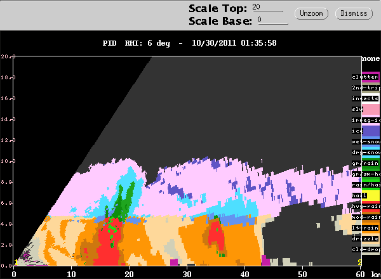Click the magenta clutter color swatch
The width and height of the screenshot is (381, 279).
point(371,77)
